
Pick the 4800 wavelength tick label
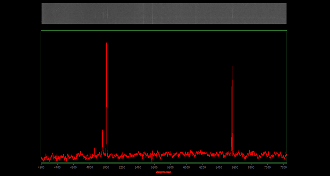(89, 167)
